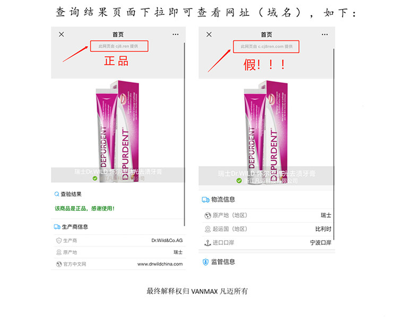Open the three-dot menu on right screenshot
The height and width of the screenshot is (317, 398).
tap(325, 35)
